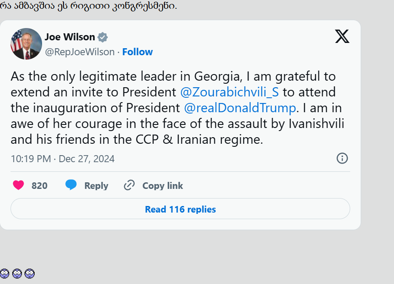Click the last smiley emoji below the tweet
Image resolution: width=394 pixels, height=284 pixels.
pos(29,274)
